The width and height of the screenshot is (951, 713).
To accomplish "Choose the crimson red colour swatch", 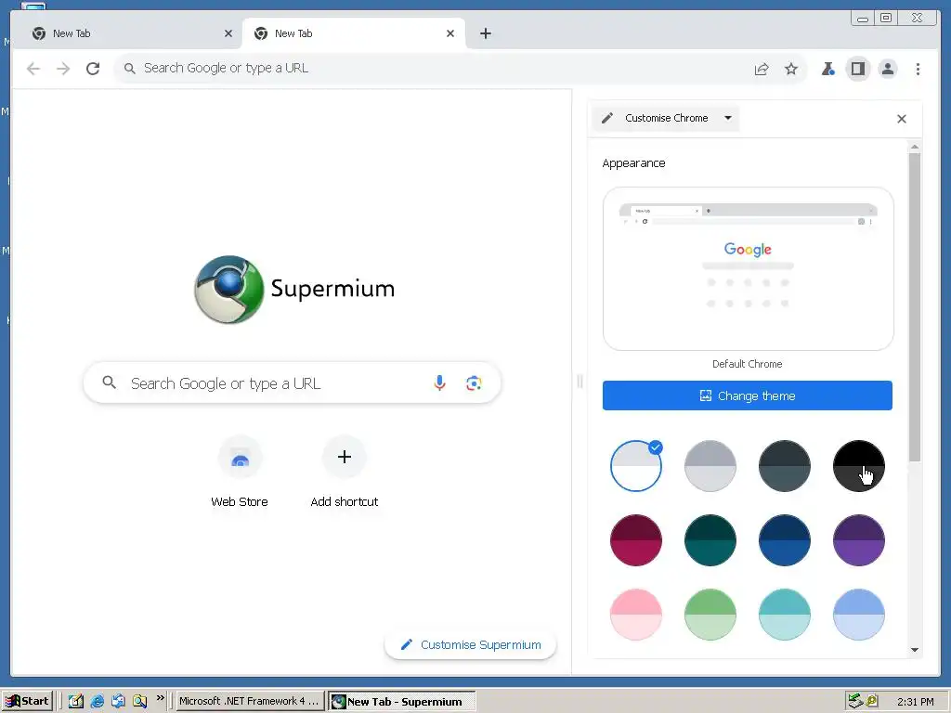I will (635, 540).
